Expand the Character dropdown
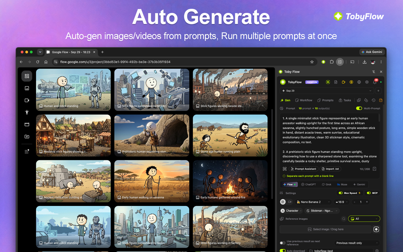Screen dimensions: 403x252 [292, 211]
